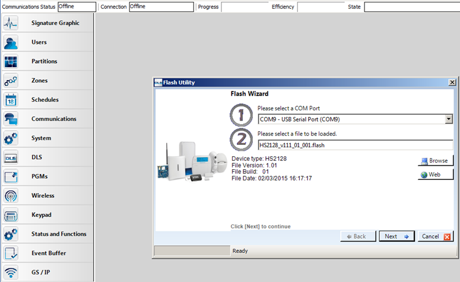Open Status and Functions section
This screenshot has height=282, width=460.
click(58, 234)
